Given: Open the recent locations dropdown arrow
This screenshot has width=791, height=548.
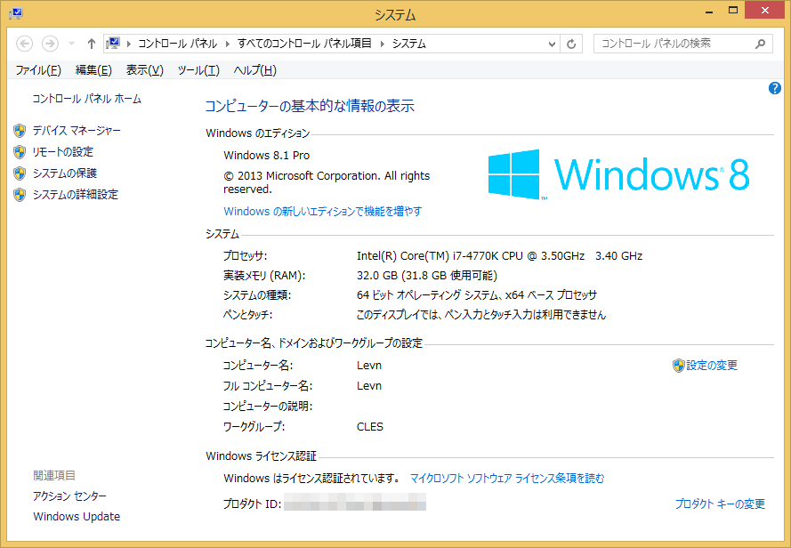Looking at the screenshot, I should [x=71, y=44].
